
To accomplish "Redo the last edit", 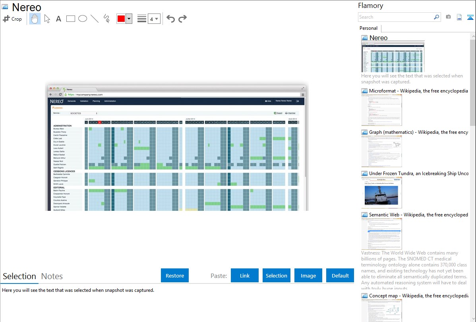I will (182, 19).
